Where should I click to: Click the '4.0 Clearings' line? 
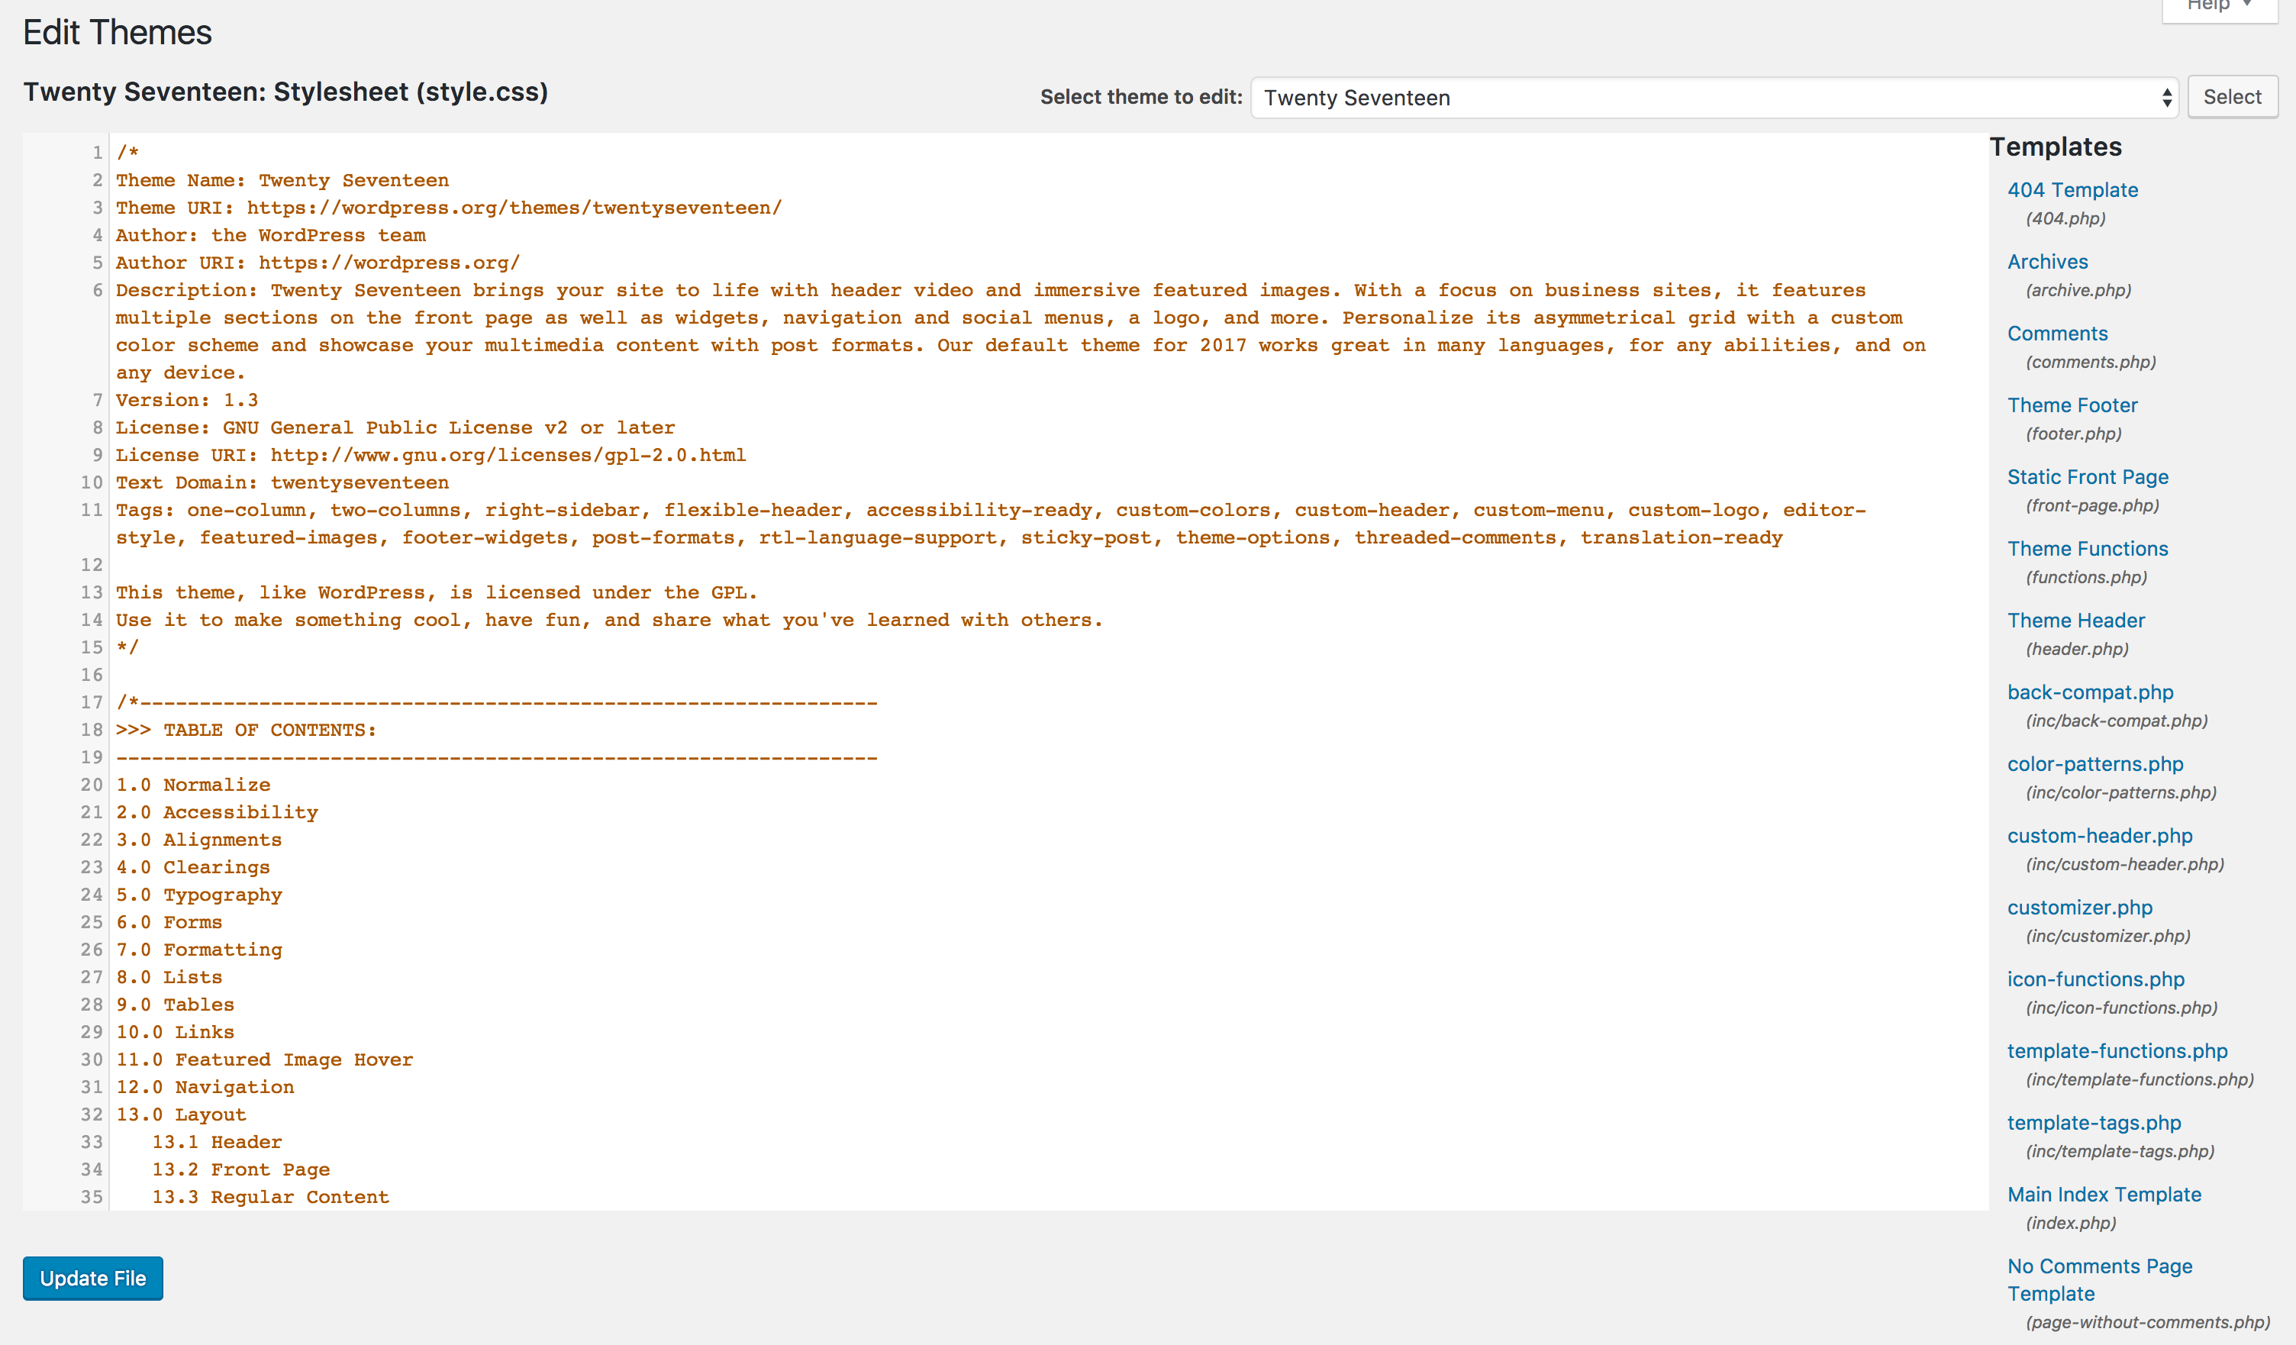click(193, 866)
